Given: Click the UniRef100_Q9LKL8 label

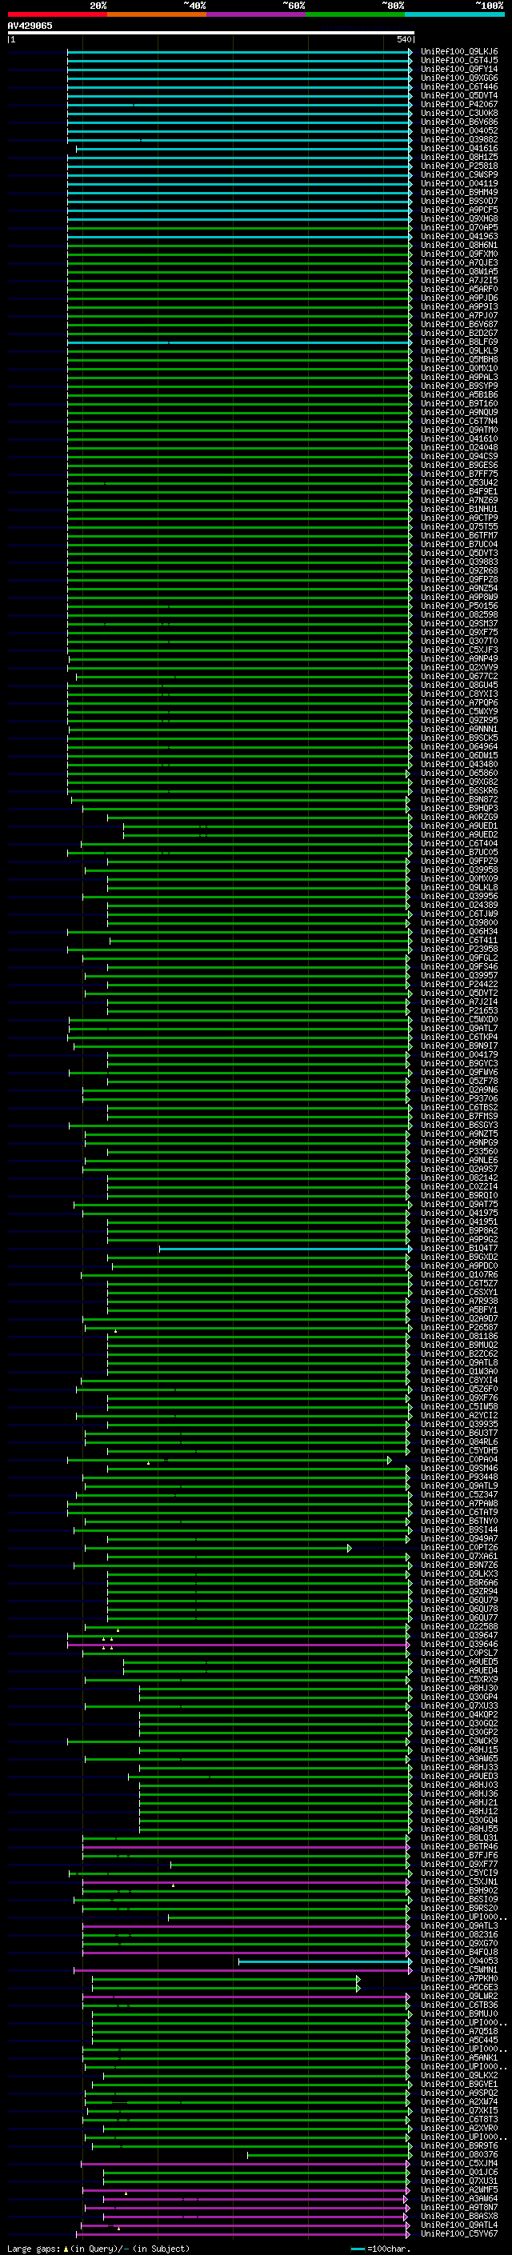Looking at the screenshot, I should coord(459,888).
